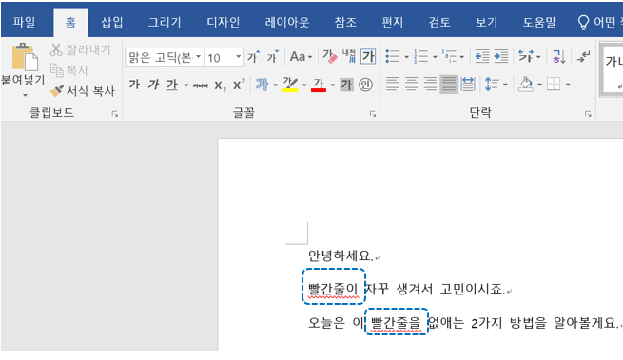623x360 pixels.
Task: Open the 참조 tab
Action: [x=345, y=22]
